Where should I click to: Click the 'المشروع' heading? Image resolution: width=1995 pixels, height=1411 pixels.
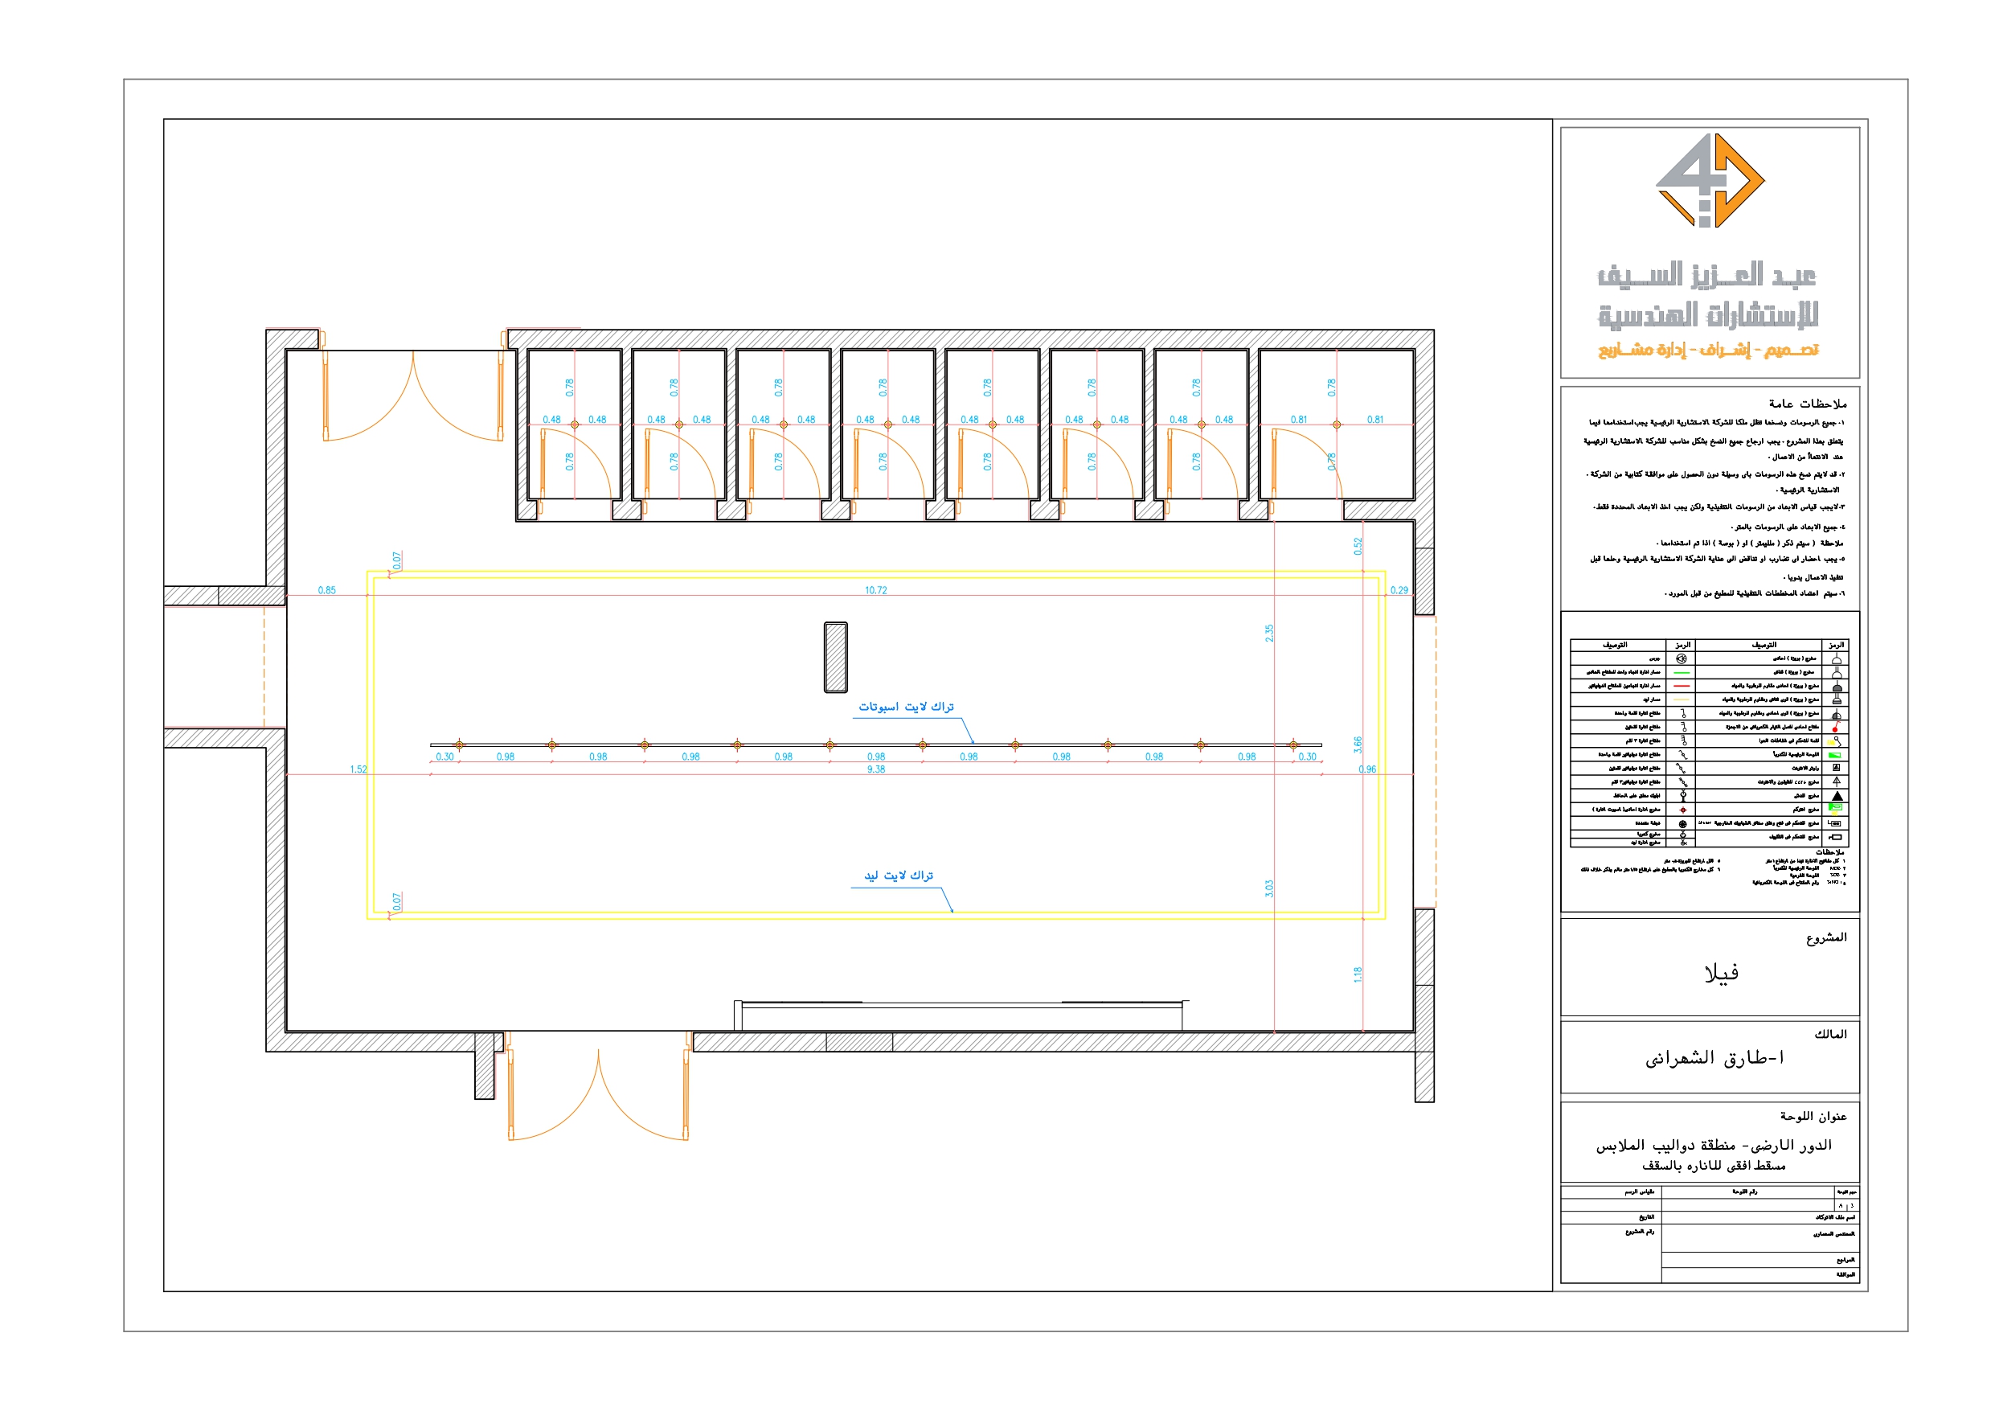click(x=1825, y=937)
